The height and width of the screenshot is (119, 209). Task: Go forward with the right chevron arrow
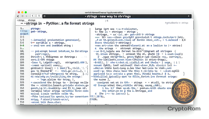point(26,16)
